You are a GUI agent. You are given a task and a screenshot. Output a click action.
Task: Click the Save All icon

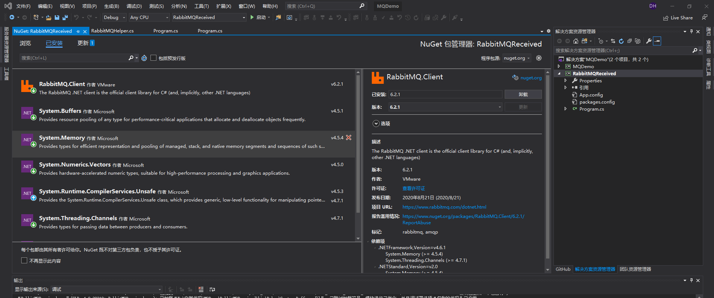coord(65,18)
